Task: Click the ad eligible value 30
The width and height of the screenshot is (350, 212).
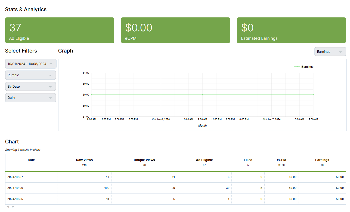Action: (228, 188)
